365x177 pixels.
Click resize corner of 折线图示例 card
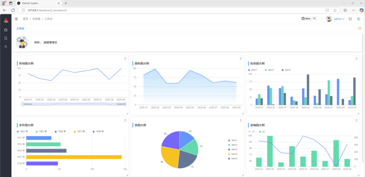pos(127,114)
